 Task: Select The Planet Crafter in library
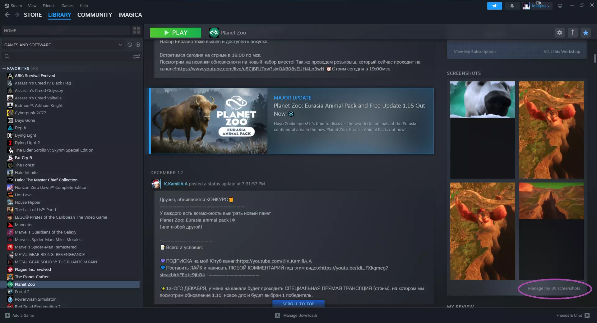point(32,277)
